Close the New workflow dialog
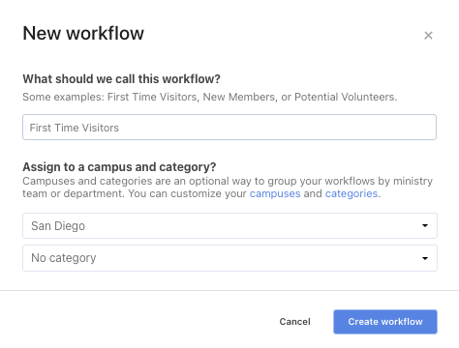This screenshot has width=459, height=348. (428, 36)
